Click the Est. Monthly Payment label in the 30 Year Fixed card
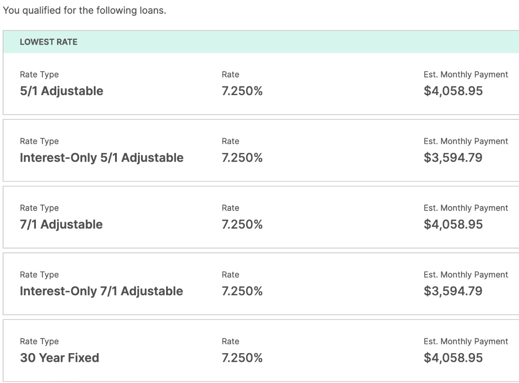Image resolution: width=519 pixels, height=383 pixels. tap(466, 342)
